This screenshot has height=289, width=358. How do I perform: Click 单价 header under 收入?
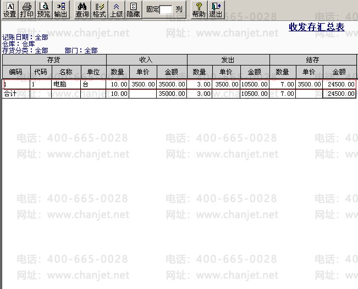tap(143, 72)
